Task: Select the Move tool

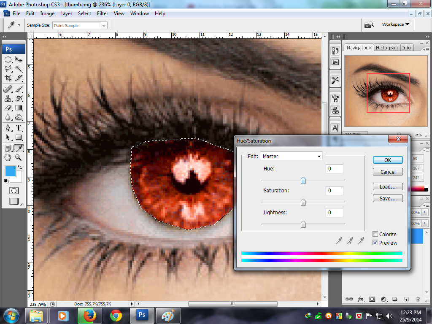Action: tap(19, 59)
